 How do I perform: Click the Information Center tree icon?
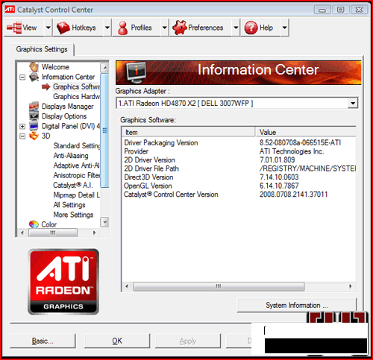34,77
